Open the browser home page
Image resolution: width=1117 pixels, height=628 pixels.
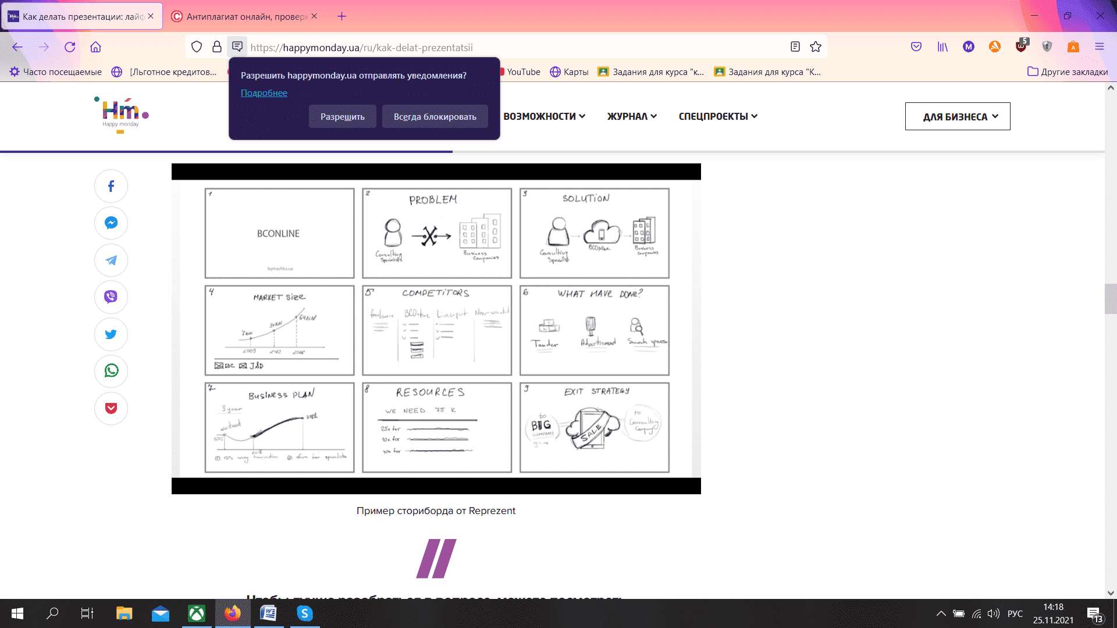click(95, 47)
